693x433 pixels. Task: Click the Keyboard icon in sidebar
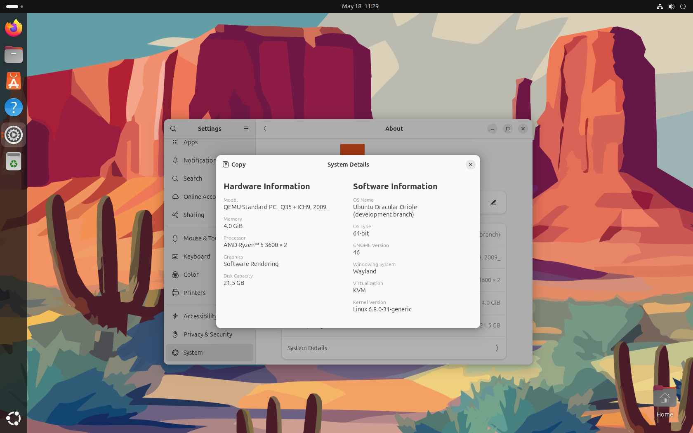(175, 257)
